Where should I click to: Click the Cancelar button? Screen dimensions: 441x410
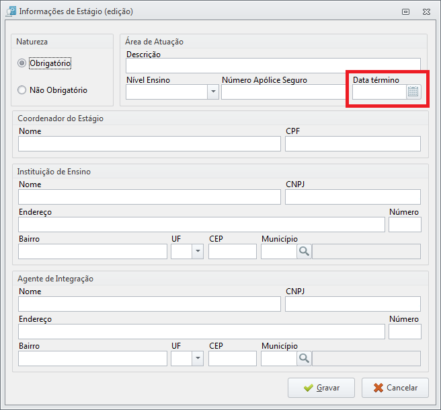coord(395,388)
